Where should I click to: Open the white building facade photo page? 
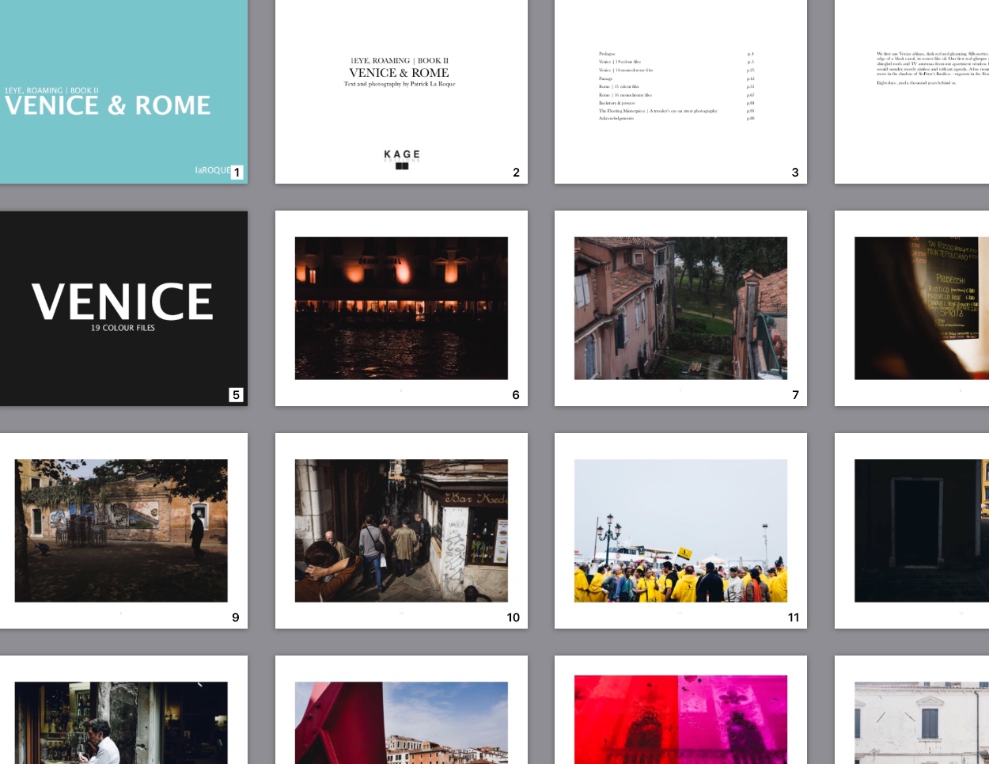click(x=911, y=709)
